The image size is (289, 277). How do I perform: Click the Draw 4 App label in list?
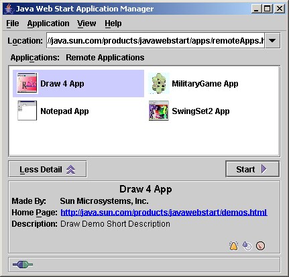pos(62,84)
